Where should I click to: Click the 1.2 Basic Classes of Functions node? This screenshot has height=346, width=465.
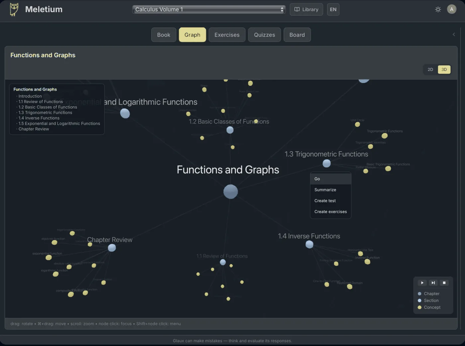(x=230, y=130)
